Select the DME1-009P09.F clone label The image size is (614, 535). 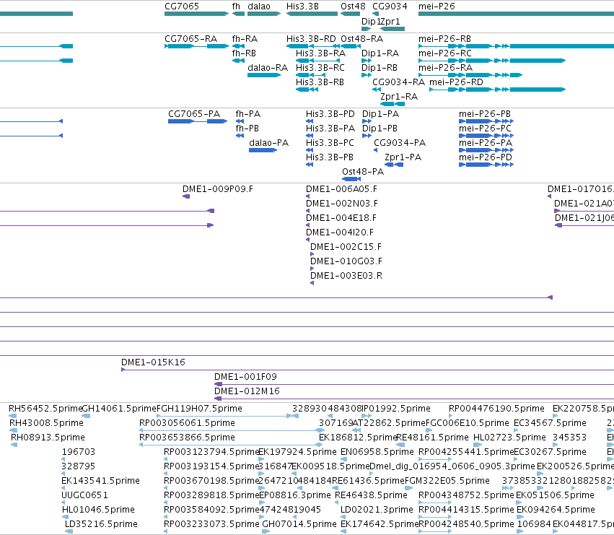pos(218,189)
